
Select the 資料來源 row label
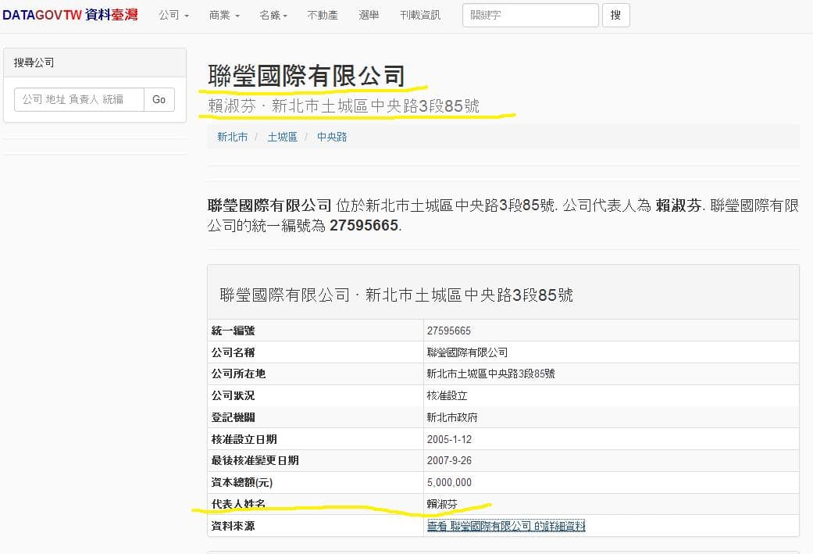coord(234,526)
